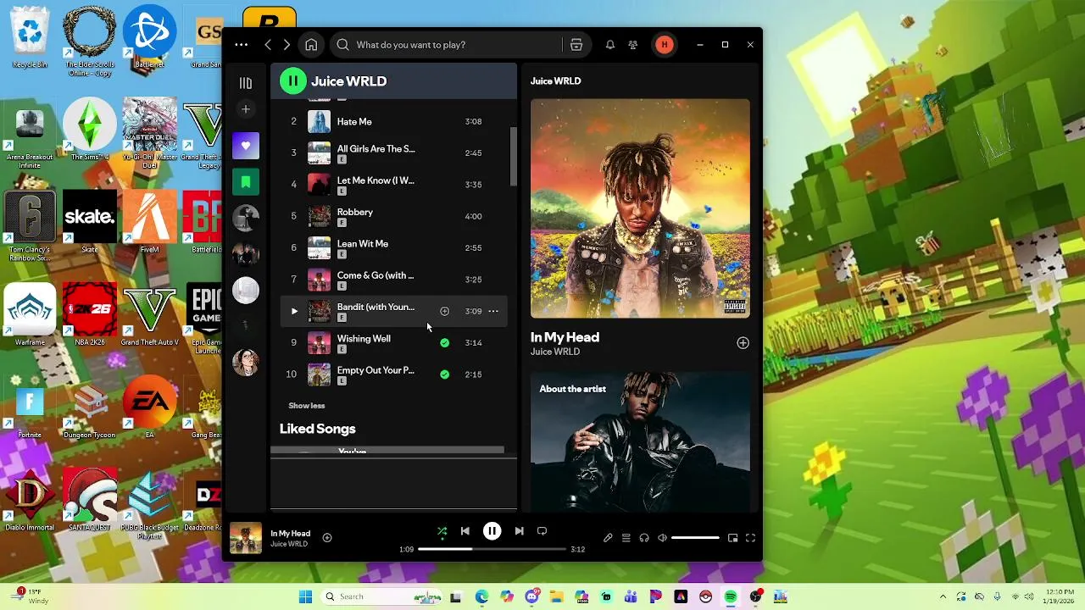
Task: Open Juice WRLD link under In My Head
Action: (555, 352)
